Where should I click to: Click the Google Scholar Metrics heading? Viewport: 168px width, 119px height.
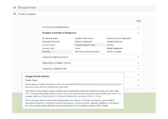tap(37, 76)
